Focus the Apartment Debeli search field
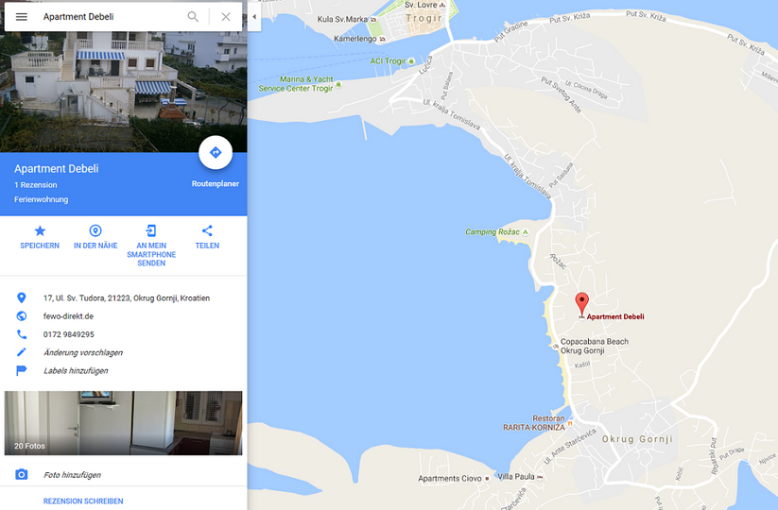 pyautogui.click(x=112, y=17)
